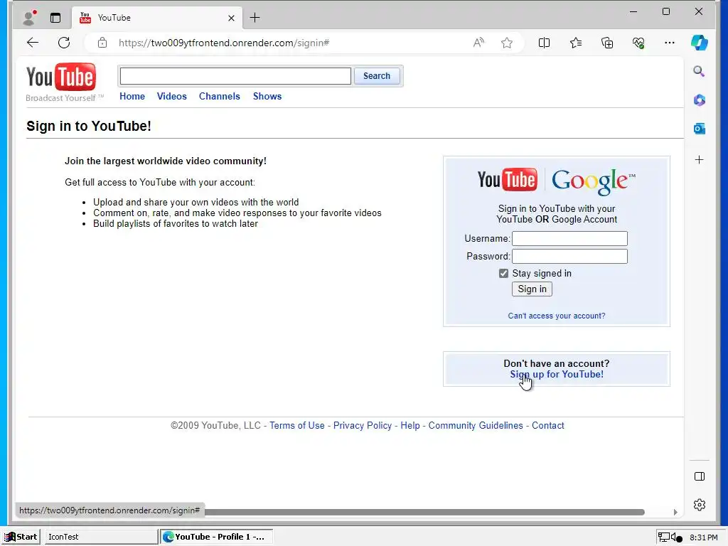Click the network icon in system tray

(664, 537)
